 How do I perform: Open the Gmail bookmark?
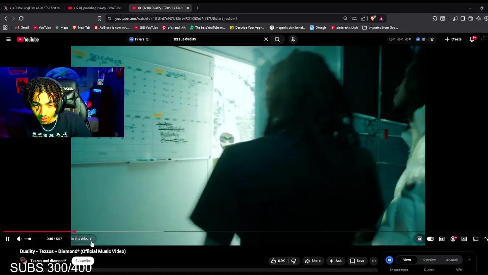22,27
